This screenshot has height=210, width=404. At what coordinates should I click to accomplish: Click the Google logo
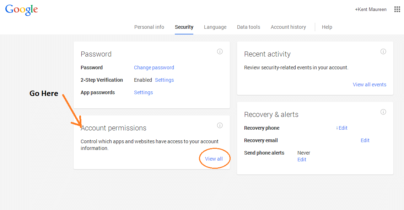click(21, 10)
